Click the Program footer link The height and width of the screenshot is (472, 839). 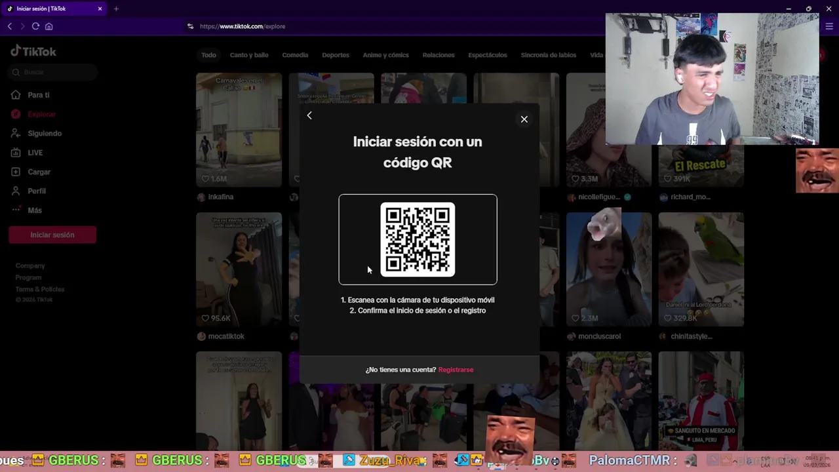click(x=28, y=277)
